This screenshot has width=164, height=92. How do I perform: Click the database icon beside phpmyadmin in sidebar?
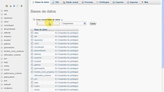2,77
